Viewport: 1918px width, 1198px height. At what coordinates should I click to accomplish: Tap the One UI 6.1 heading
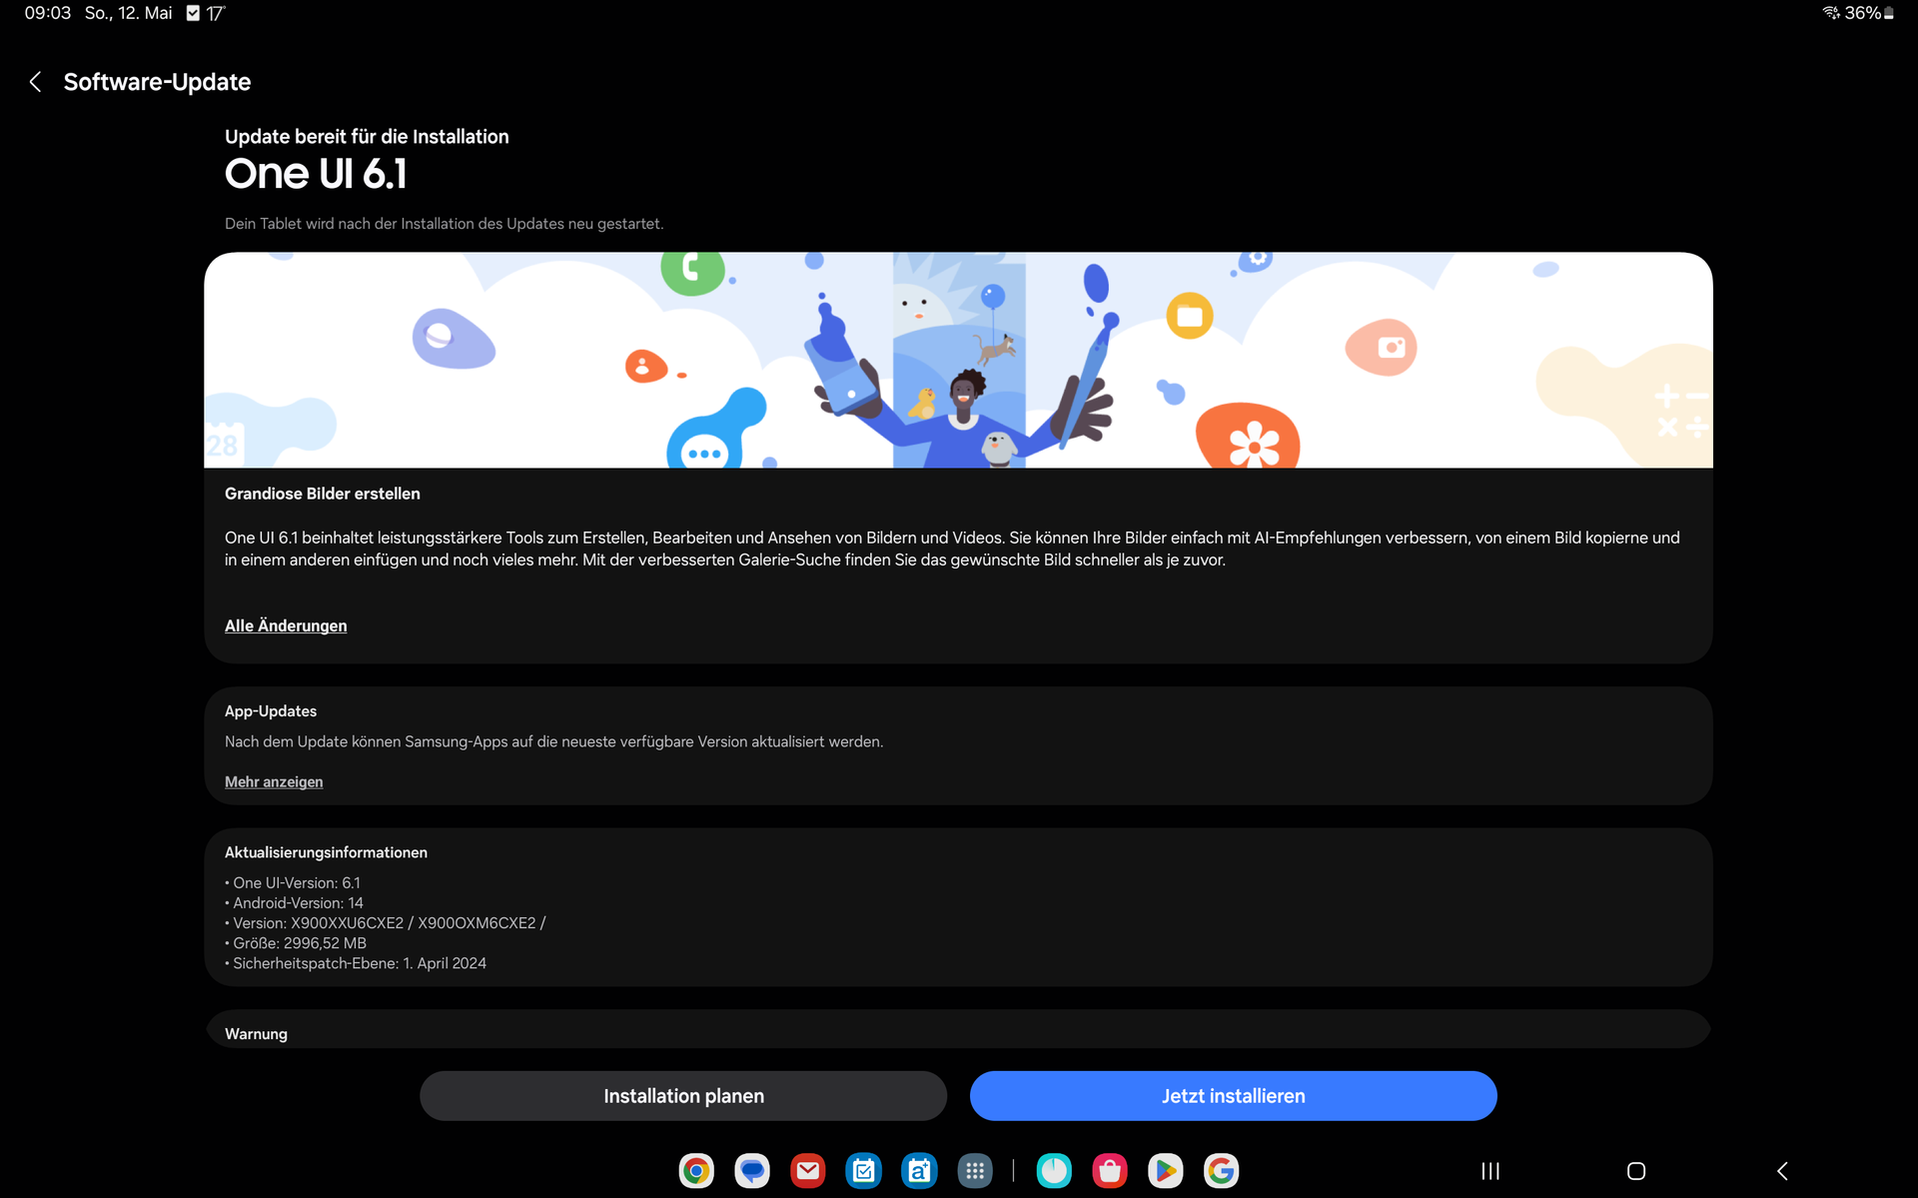point(316,174)
